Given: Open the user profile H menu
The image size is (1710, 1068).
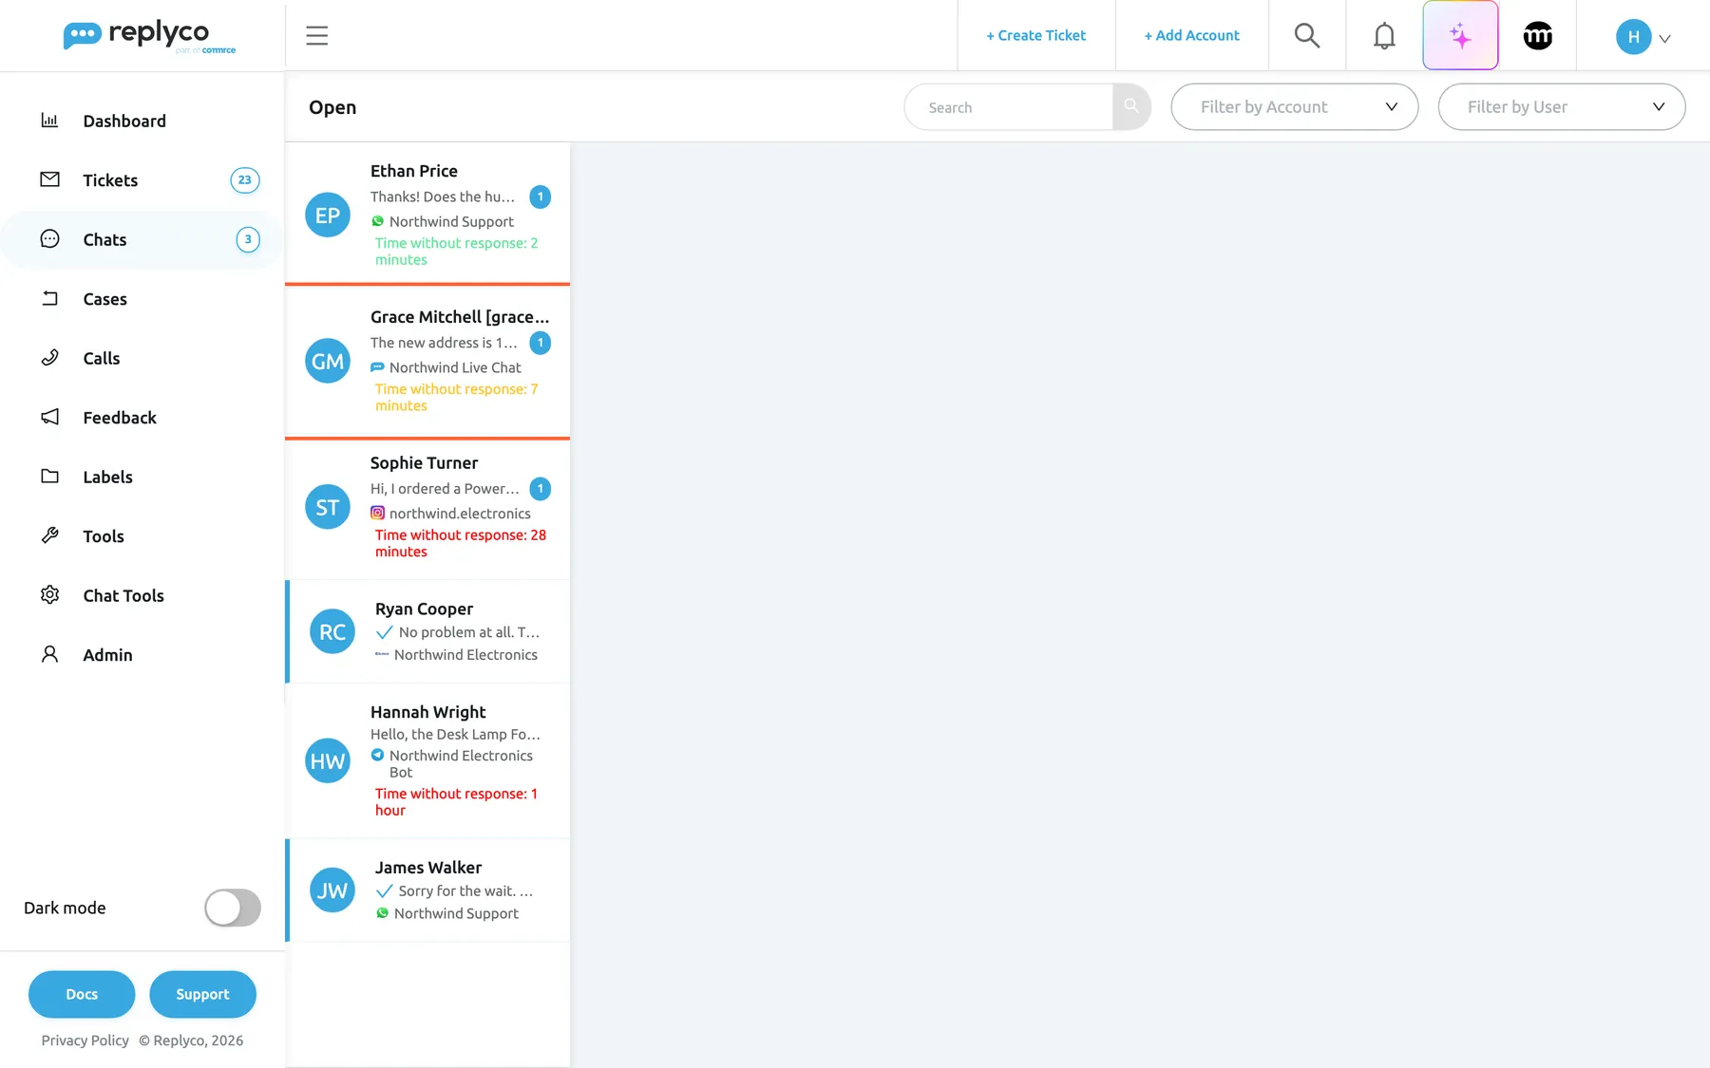Looking at the screenshot, I should click(1643, 37).
